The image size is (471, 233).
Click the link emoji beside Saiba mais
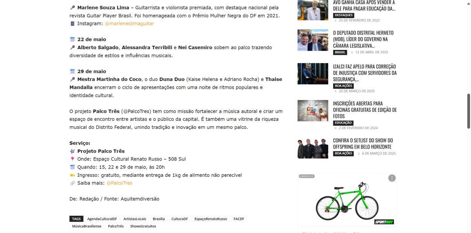(73, 183)
